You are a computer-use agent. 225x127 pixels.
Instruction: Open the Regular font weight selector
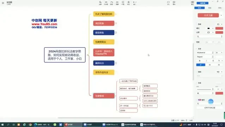pyautogui.click(x=205, y=57)
